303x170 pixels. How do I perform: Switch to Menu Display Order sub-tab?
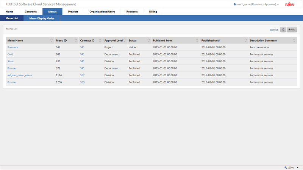pyautogui.click(x=42, y=18)
